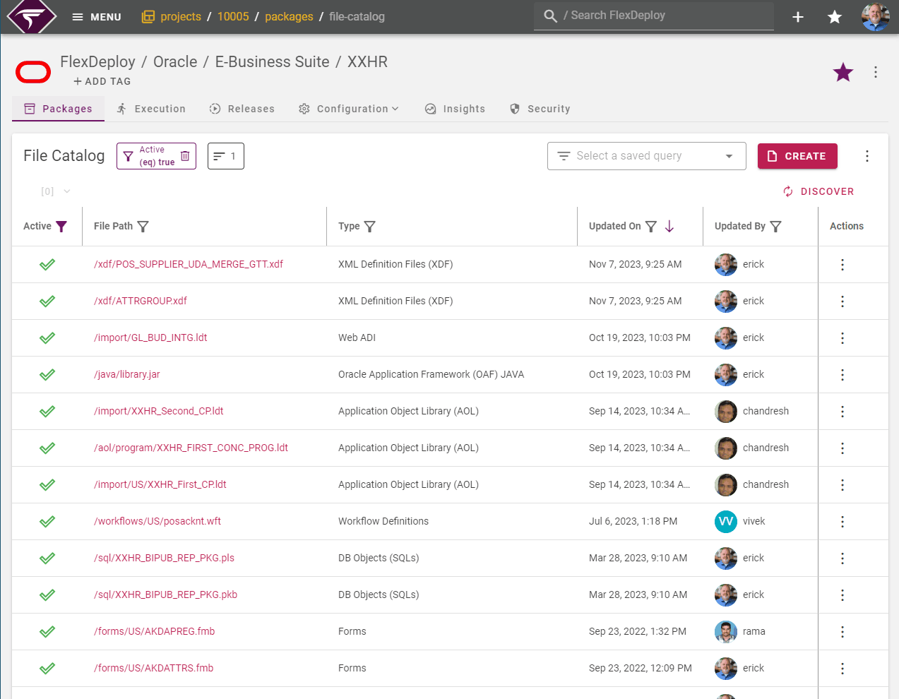Click the CREATE button
Screen dimensions: 899x699
click(797, 156)
